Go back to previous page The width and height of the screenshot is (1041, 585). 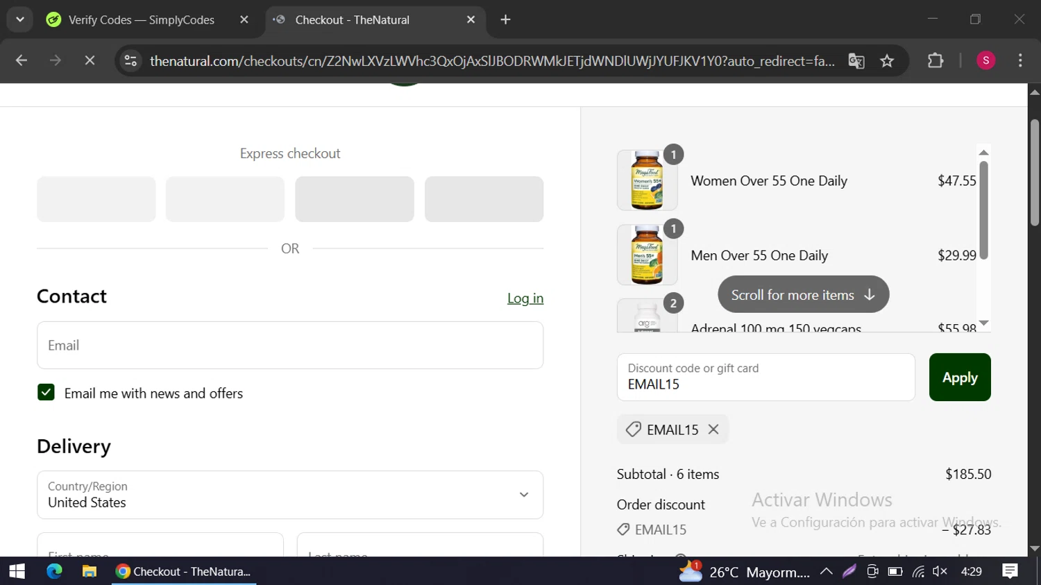point(22,61)
